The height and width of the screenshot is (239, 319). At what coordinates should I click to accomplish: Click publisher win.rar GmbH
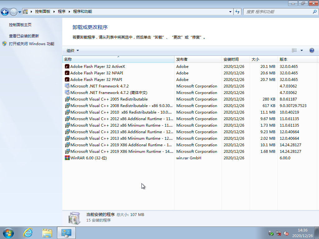pos(189,158)
